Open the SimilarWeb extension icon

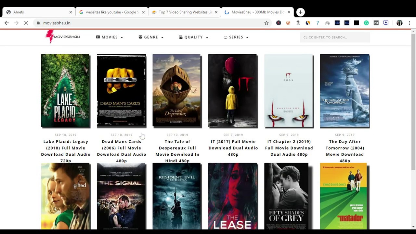(308, 23)
